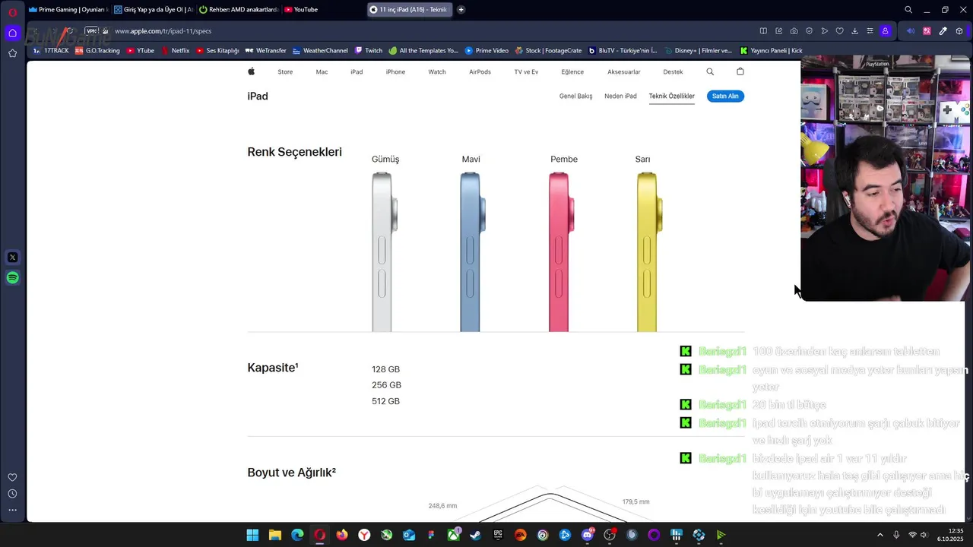Click the Mavi blue iPad image
The width and height of the screenshot is (973, 547).
(x=472, y=251)
